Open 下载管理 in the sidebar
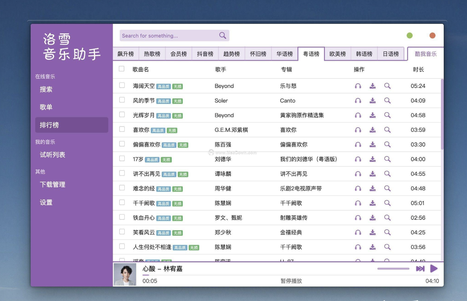 (52, 185)
